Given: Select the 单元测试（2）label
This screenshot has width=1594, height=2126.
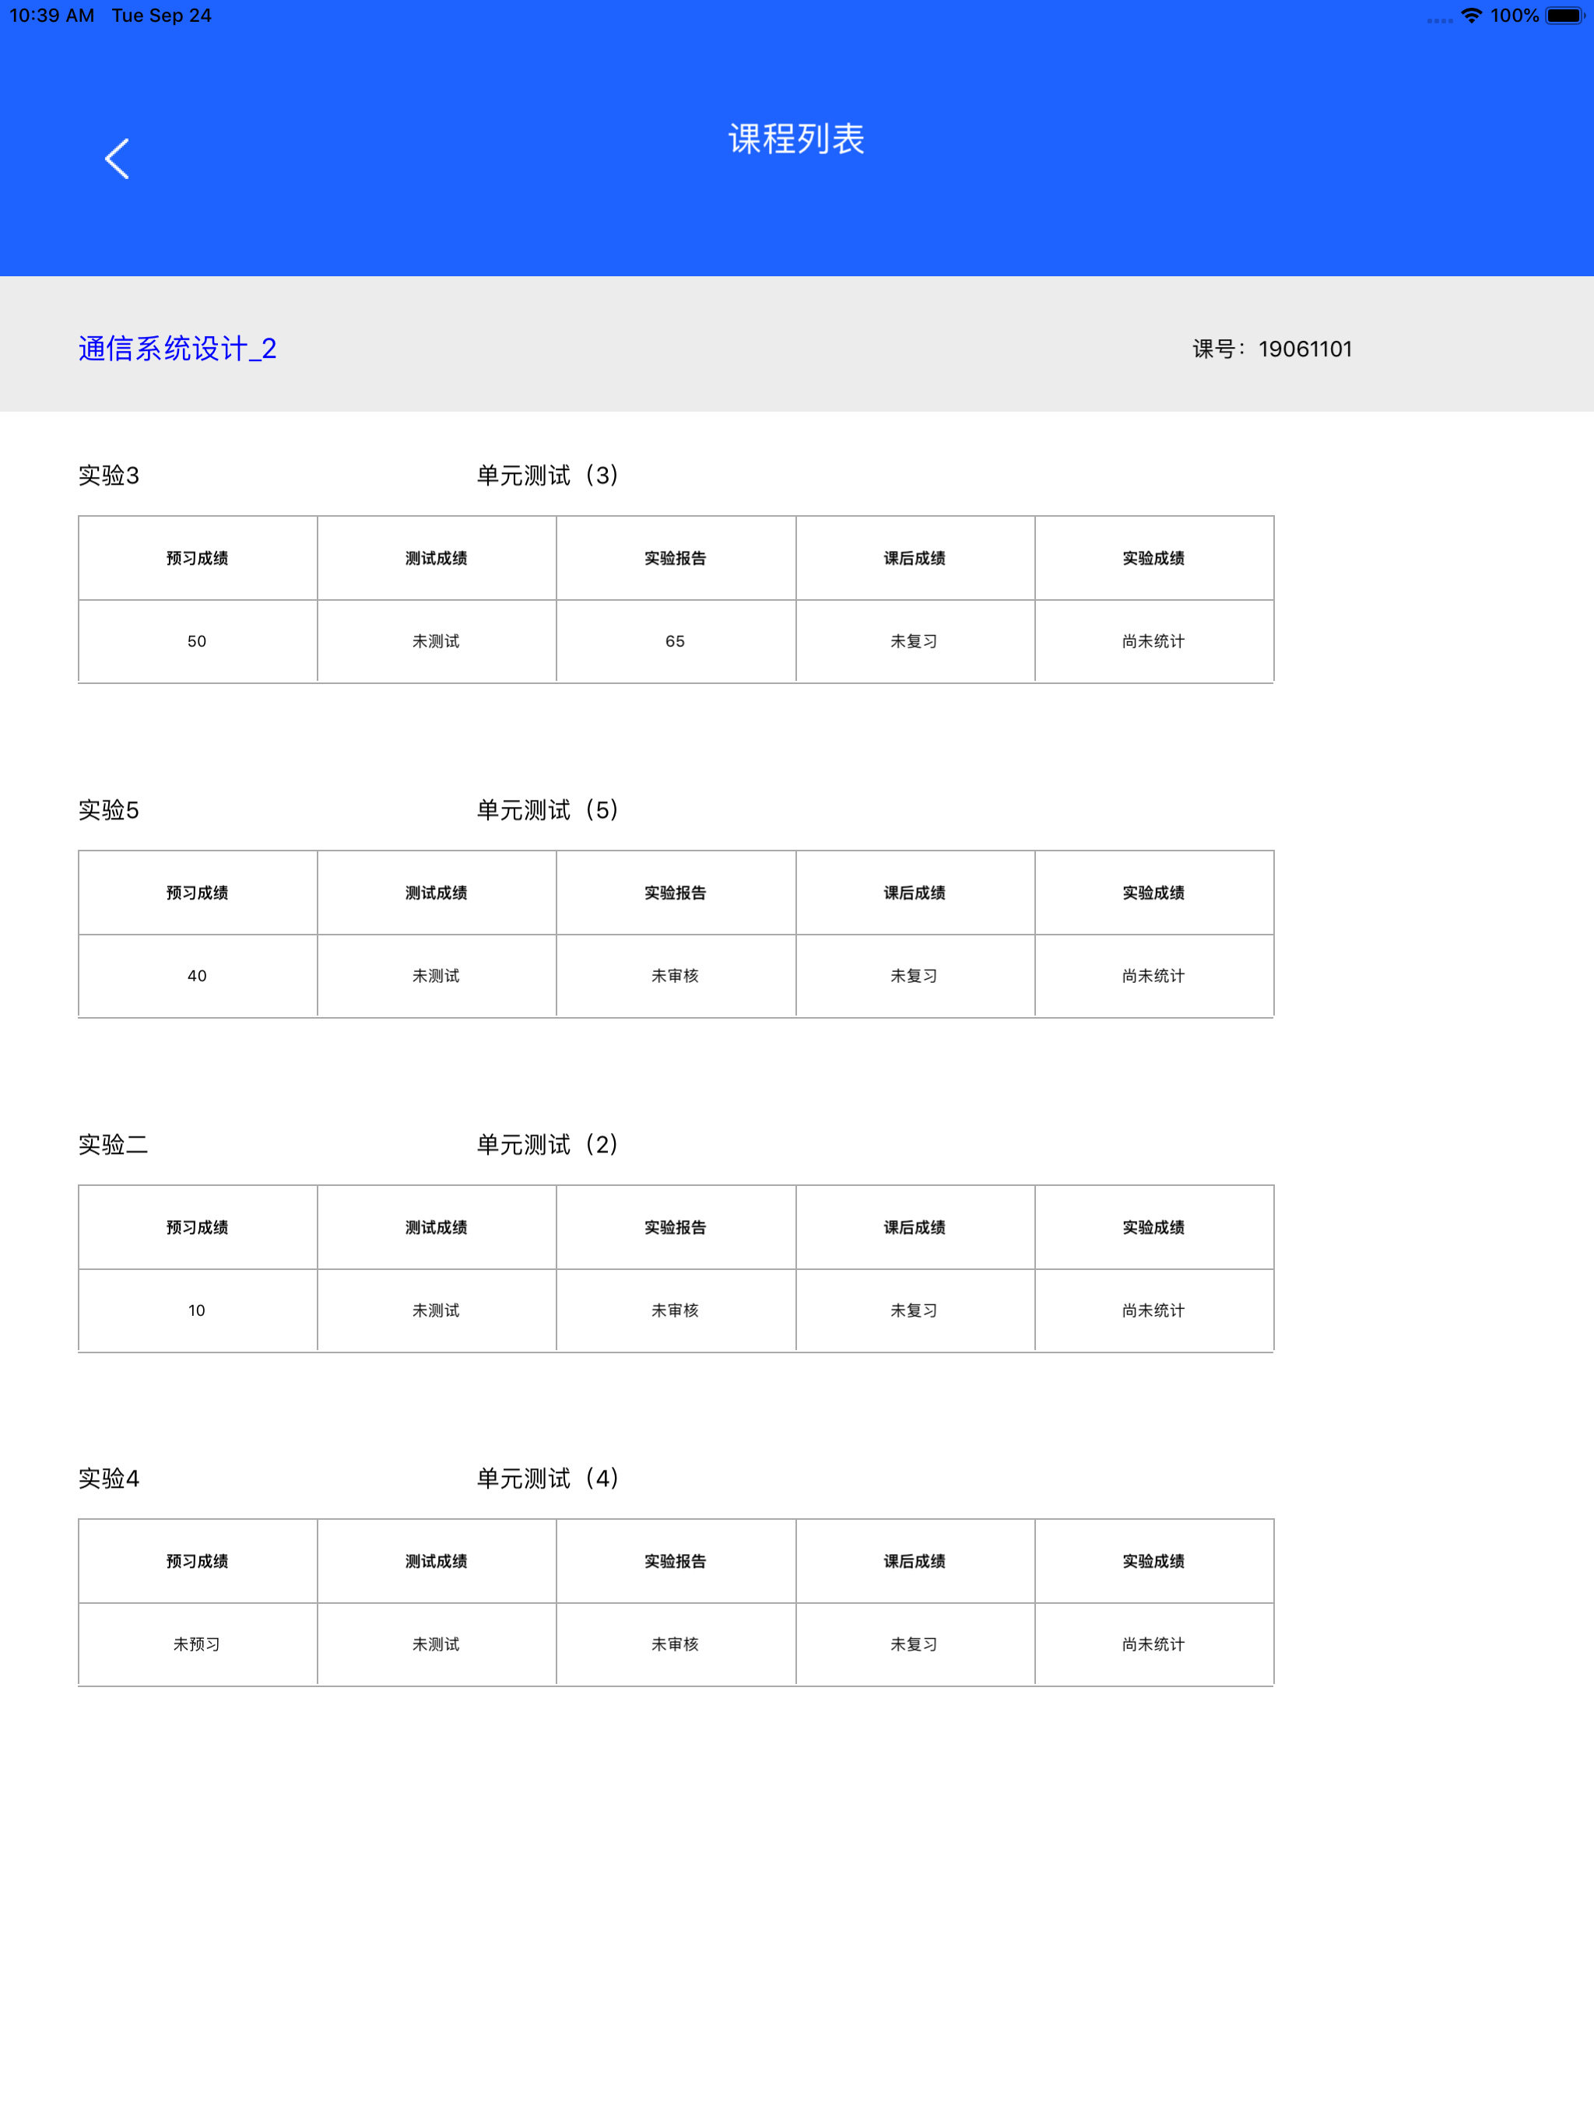Looking at the screenshot, I should [548, 1145].
